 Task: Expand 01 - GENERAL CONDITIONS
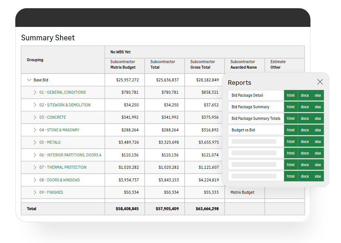point(34,92)
